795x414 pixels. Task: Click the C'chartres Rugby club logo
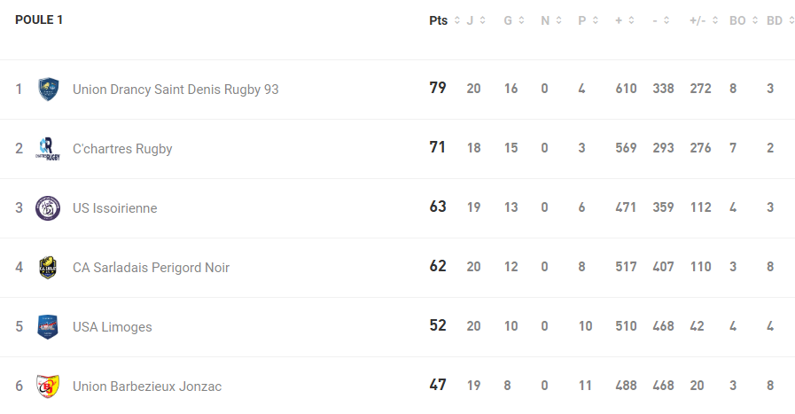(48, 148)
